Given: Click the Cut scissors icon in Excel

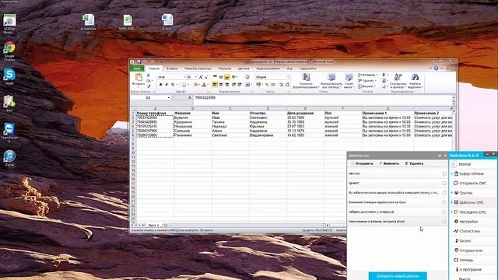Looking at the screenshot, I should tap(148, 75).
